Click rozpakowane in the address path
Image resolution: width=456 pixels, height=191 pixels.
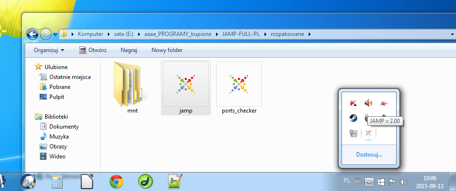[x=287, y=34]
